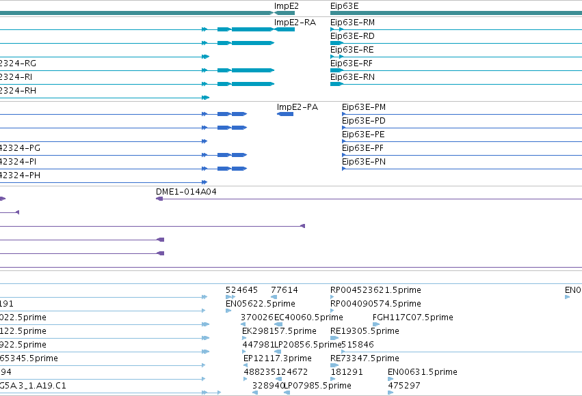This screenshot has height=396, width=582.
Task: Click the ImpE2 gene arrow glyph
Action: coord(285,13)
